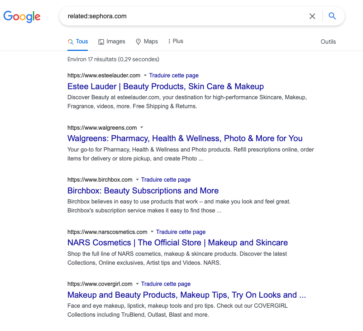Open the Estee Lauder Beauty Products result
The image size is (363, 331).
click(x=165, y=86)
